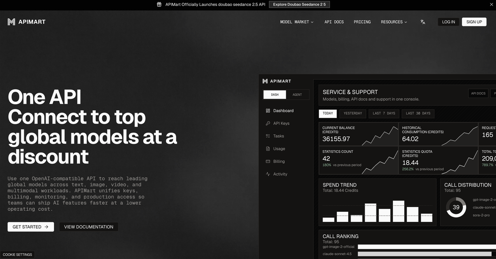This screenshot has height=259, width=496.
Task: Click the Tasks list icon
Action: click(268, 136)
